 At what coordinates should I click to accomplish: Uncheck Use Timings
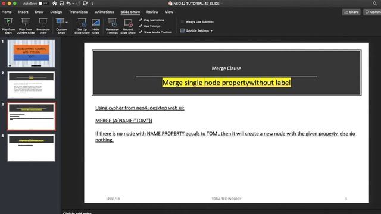click(x=140, y=26)
